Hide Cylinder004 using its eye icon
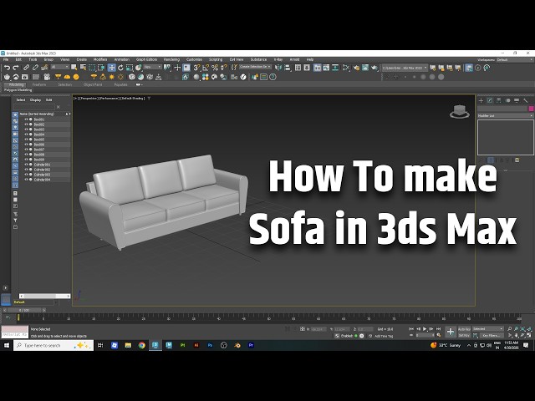The height and width of the screenshot is (401, 535). (26, 180)
